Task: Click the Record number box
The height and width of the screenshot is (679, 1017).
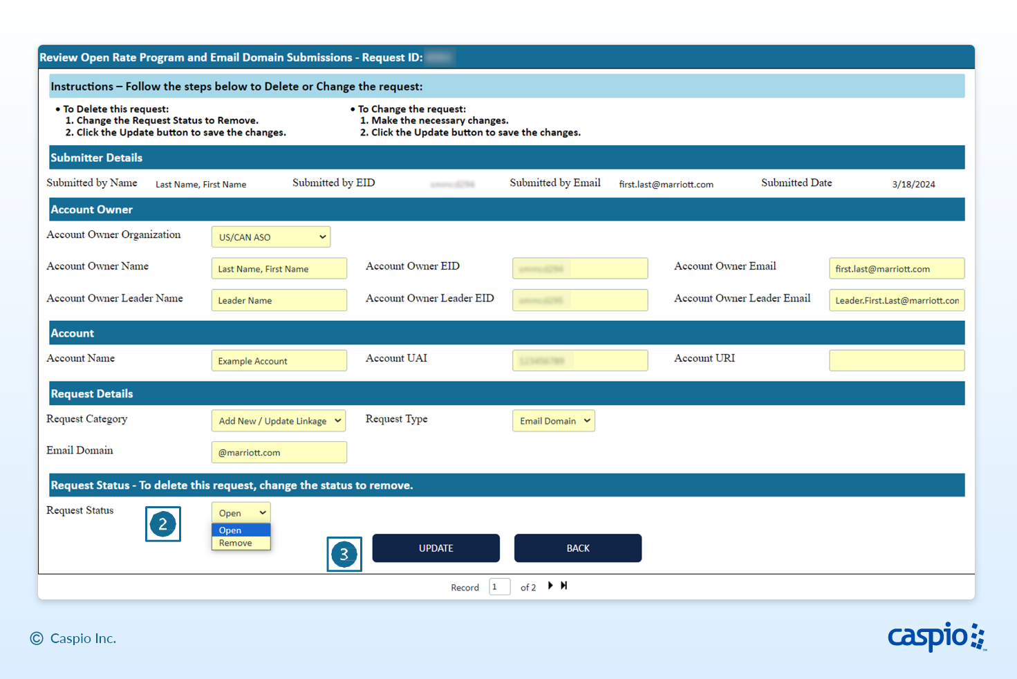Action: [499, 587]
